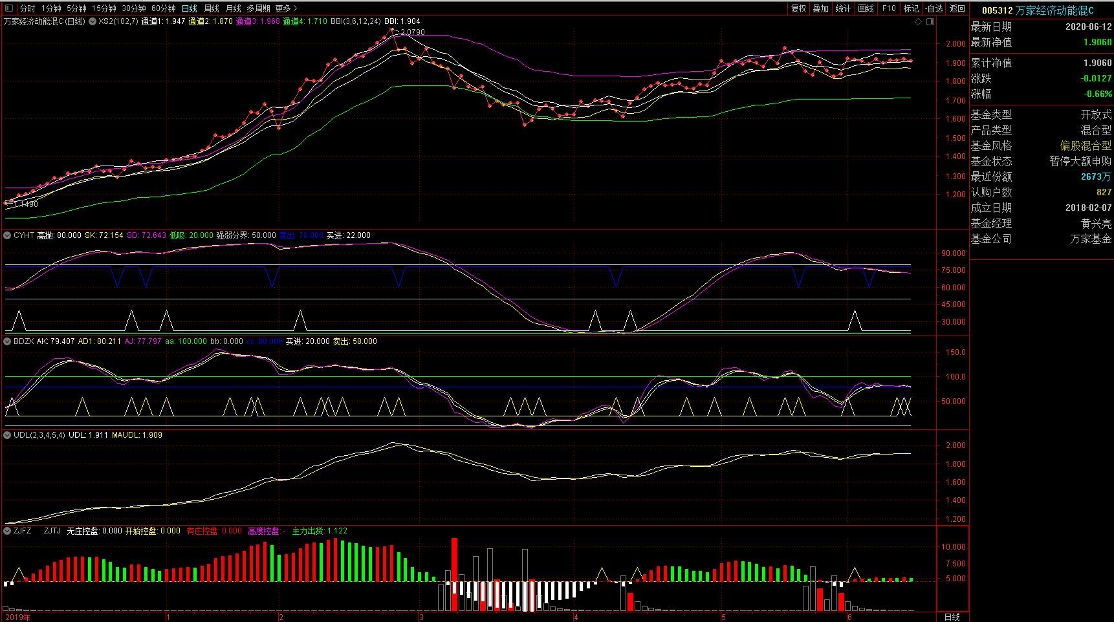The width and height of the screenshot is (1114, 622).
Task: Click the diamond marker icon above the price axis
Action: tap(919, 21)
